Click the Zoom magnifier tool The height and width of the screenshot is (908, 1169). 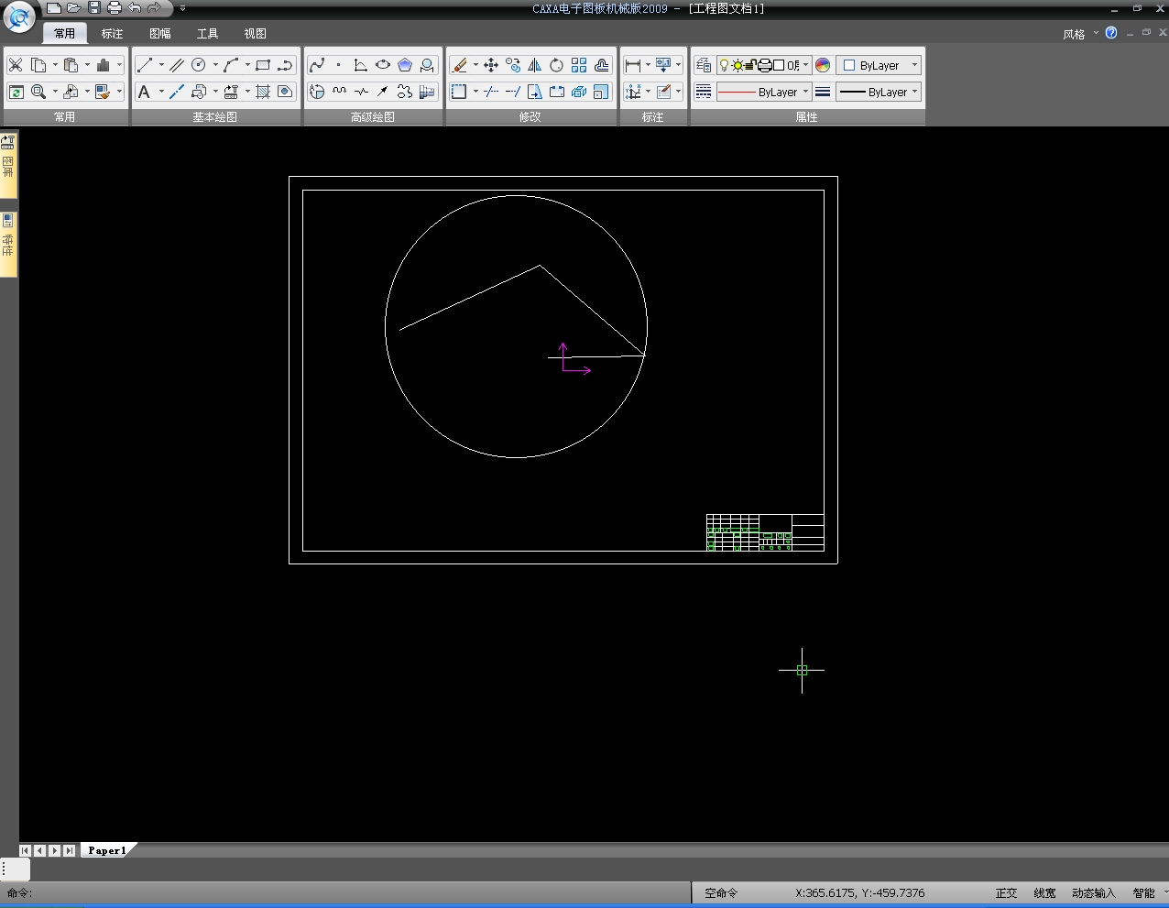point(38,92)
